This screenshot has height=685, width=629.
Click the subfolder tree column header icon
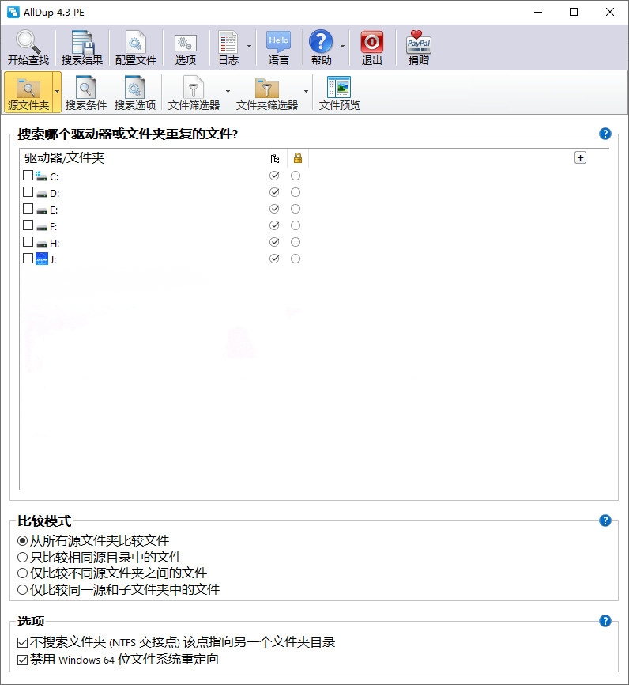point(274,158)
